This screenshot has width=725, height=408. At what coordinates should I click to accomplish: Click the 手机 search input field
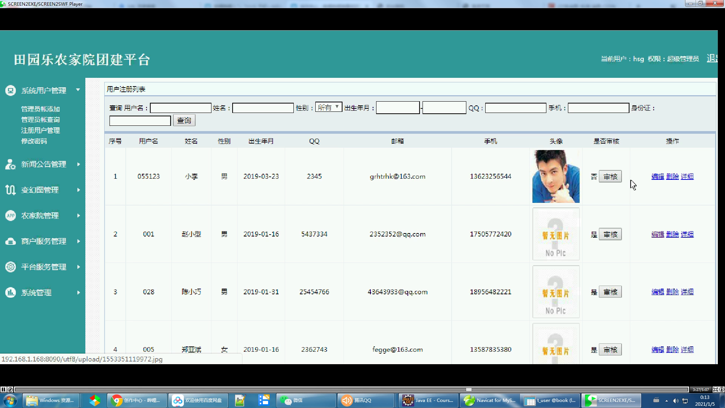pos(598,108)
